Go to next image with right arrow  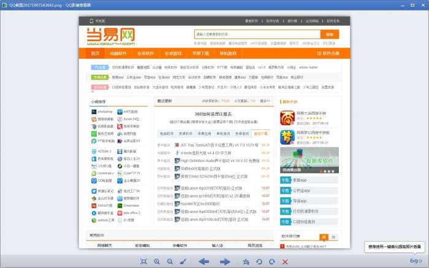[225, 262]
